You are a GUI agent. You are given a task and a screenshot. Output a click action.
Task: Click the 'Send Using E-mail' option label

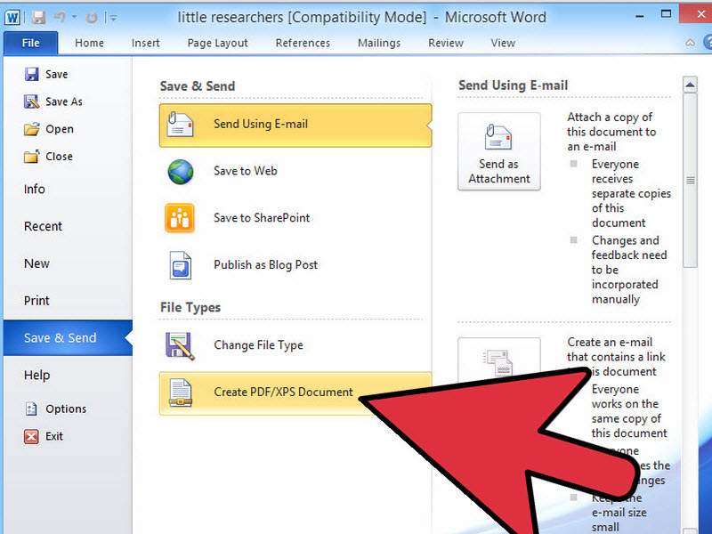pos(261,124)
